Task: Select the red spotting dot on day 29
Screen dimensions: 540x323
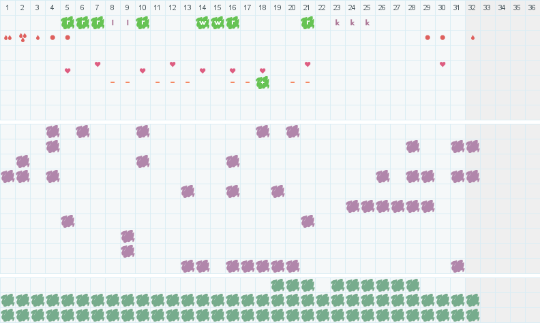Action: click(x=427, y=37)
